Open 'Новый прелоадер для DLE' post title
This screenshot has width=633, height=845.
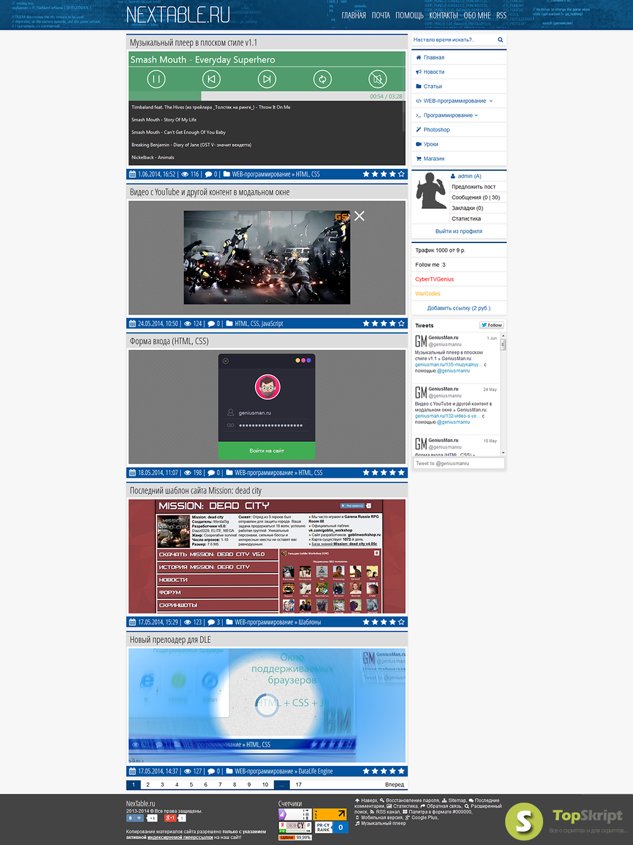[170, 640]
